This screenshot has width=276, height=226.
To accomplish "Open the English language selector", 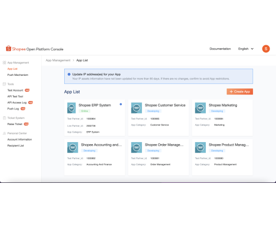I will (x=246, y=49).
